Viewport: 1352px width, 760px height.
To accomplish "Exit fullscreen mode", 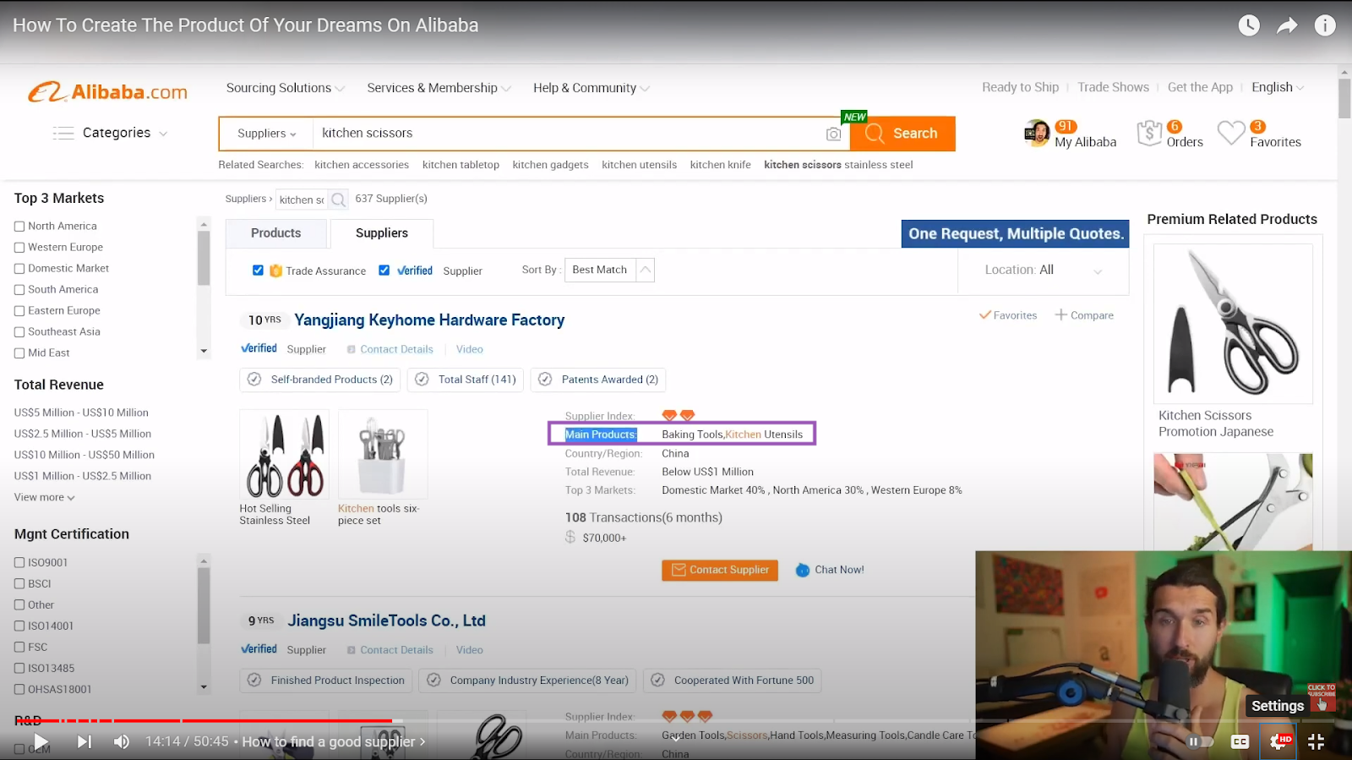I will point(1317,741).
